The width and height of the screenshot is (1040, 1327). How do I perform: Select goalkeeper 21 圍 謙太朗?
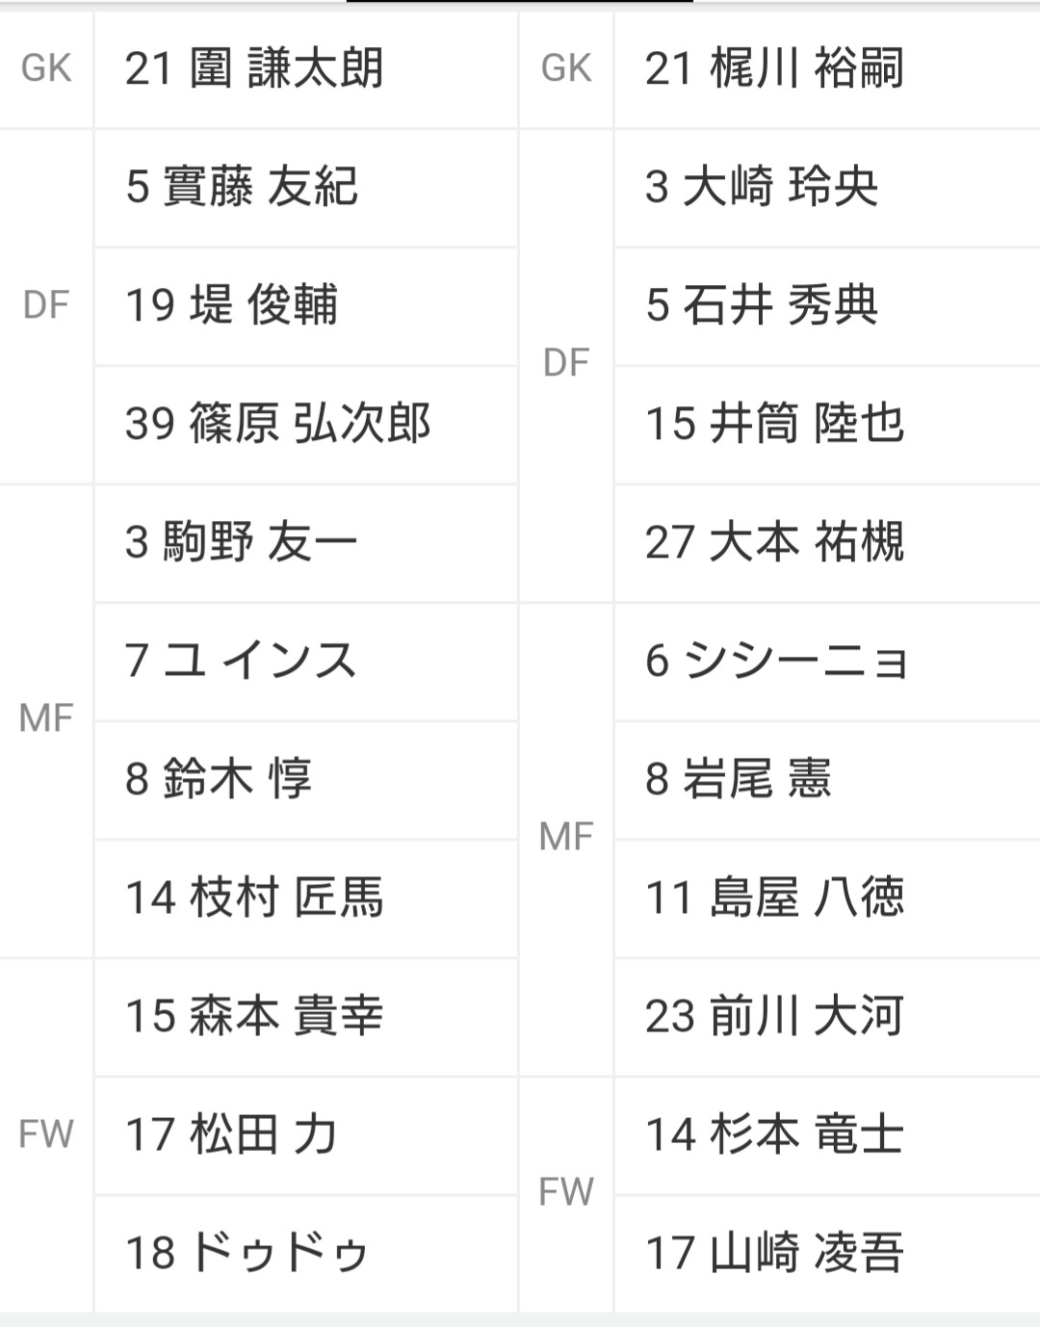click(x=306, y=68)
